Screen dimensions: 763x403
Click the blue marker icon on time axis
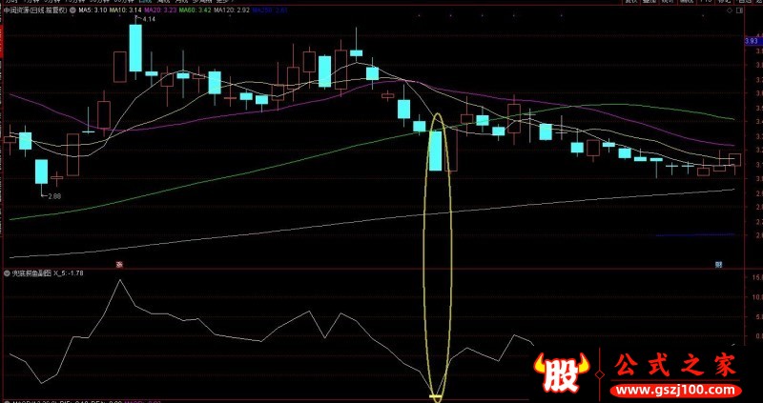coord(718,263)
